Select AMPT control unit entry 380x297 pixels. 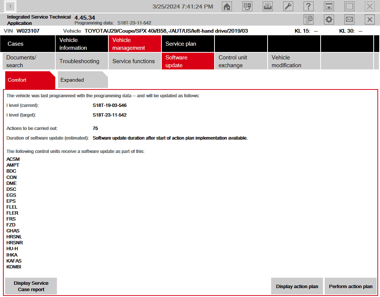click(13, 165)
